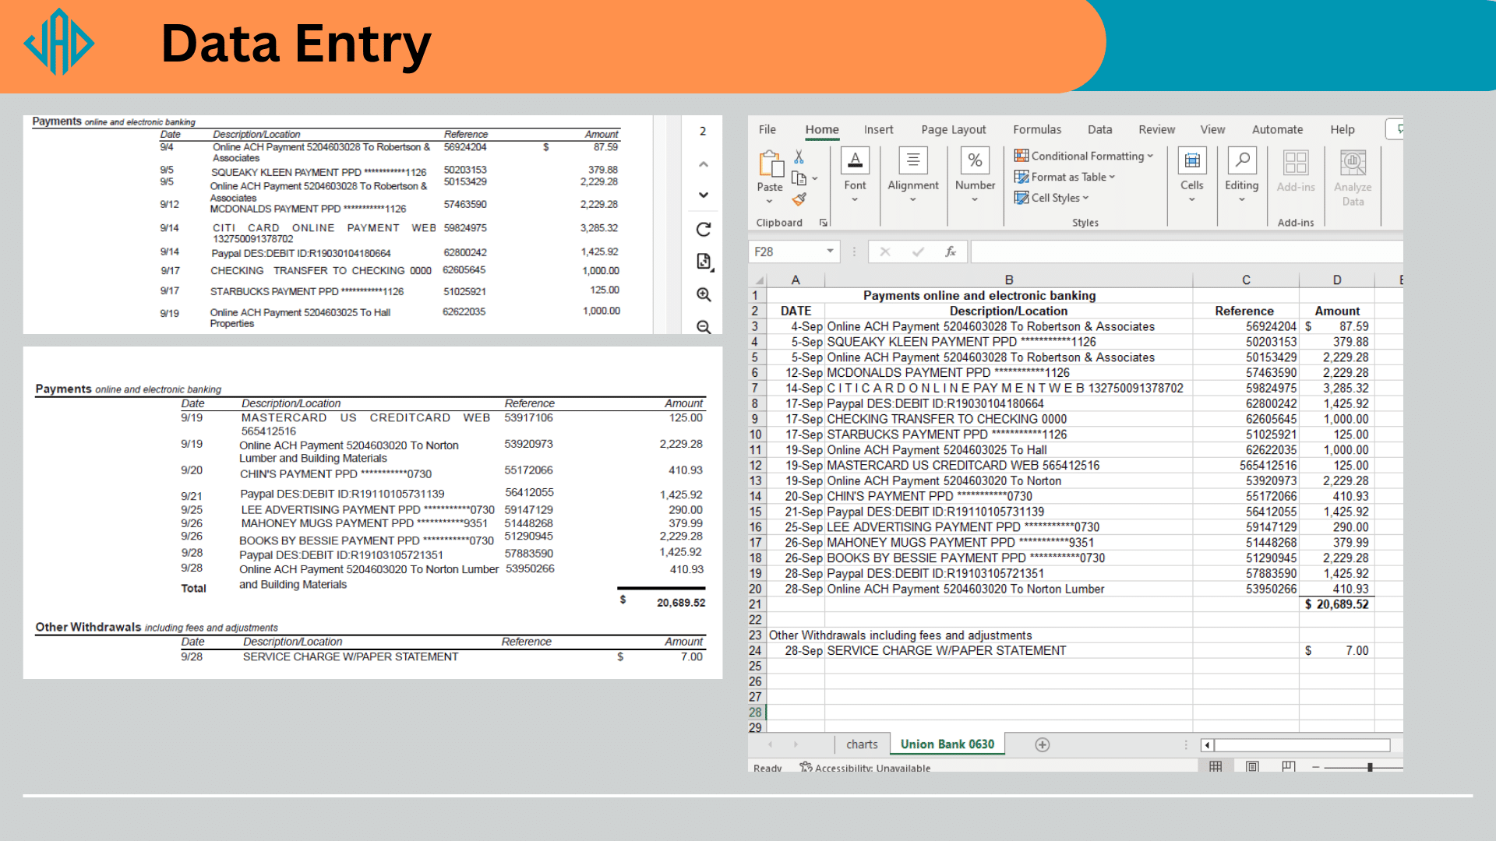Expand the Number group chevron
The height and width of the screenshot is (841, 1496).
pos(975,199)
